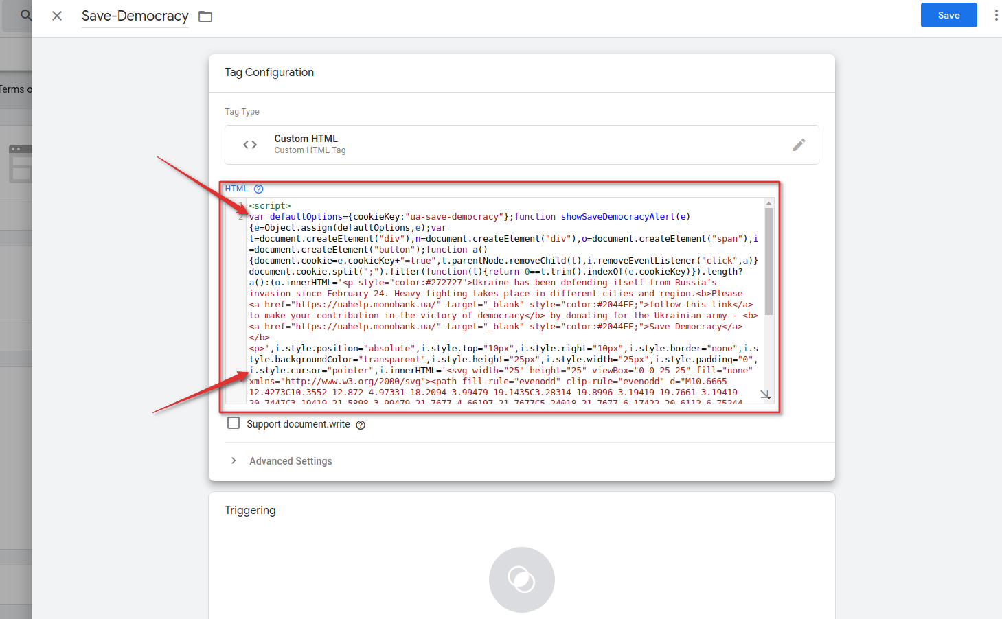Click the trigger placeholder circle icon
The width and height of the screenshot is (1002, 619).
coord(522,580)
